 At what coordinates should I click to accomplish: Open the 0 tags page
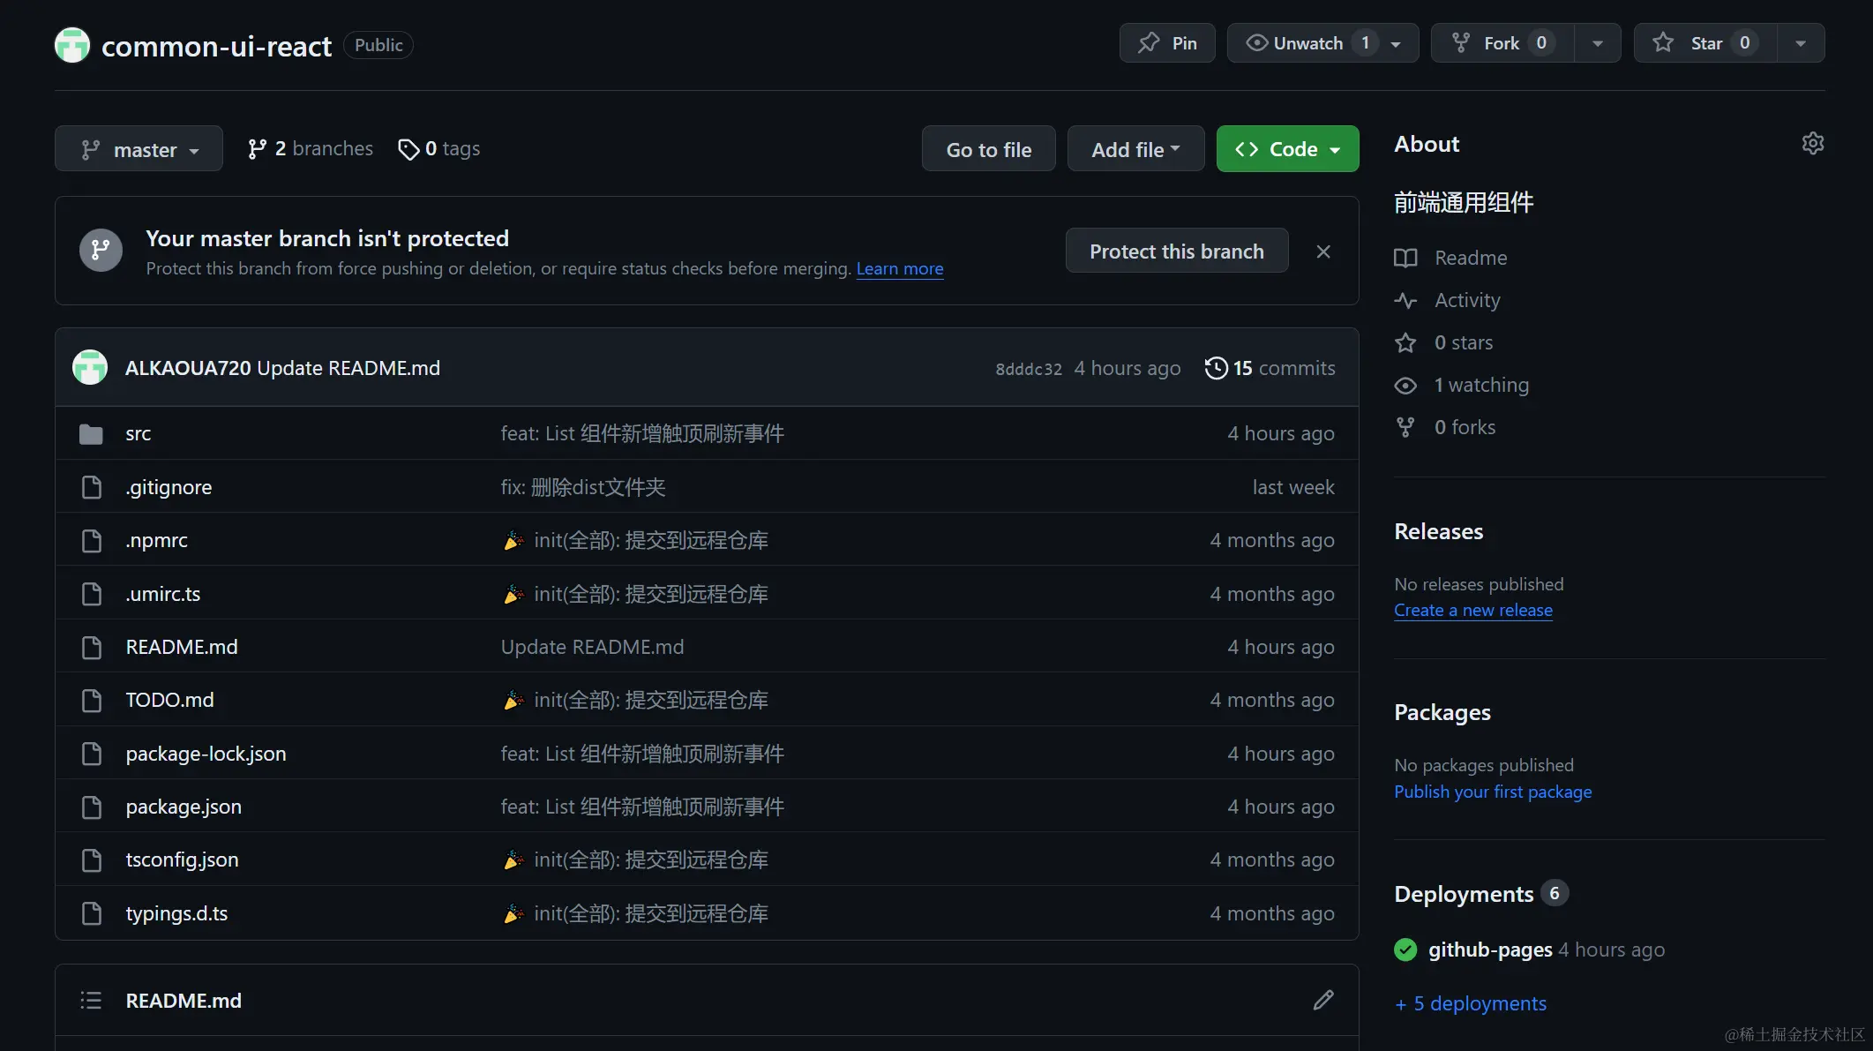coord(438,148)
